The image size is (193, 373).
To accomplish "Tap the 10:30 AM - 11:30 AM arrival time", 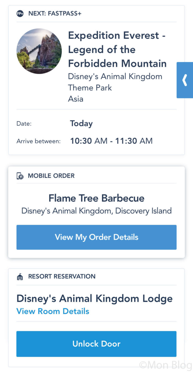I will (111, 141).
